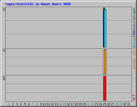The width and height of the screenshot is (137, 107).
Task: Click day label 1 on x-axis
Action: tap(9, 104)
